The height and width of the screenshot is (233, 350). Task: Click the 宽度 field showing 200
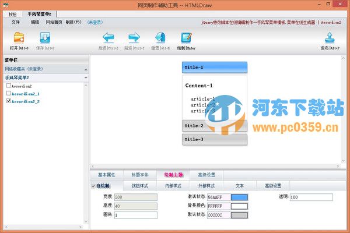click(x=136, y=197)
